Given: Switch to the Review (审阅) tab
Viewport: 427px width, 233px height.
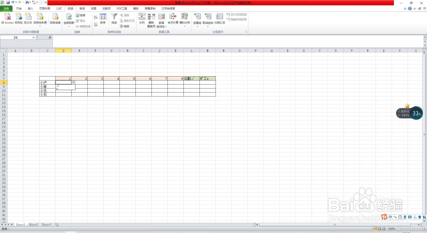Looking at the screenshot, I should (x=82, y=9).
